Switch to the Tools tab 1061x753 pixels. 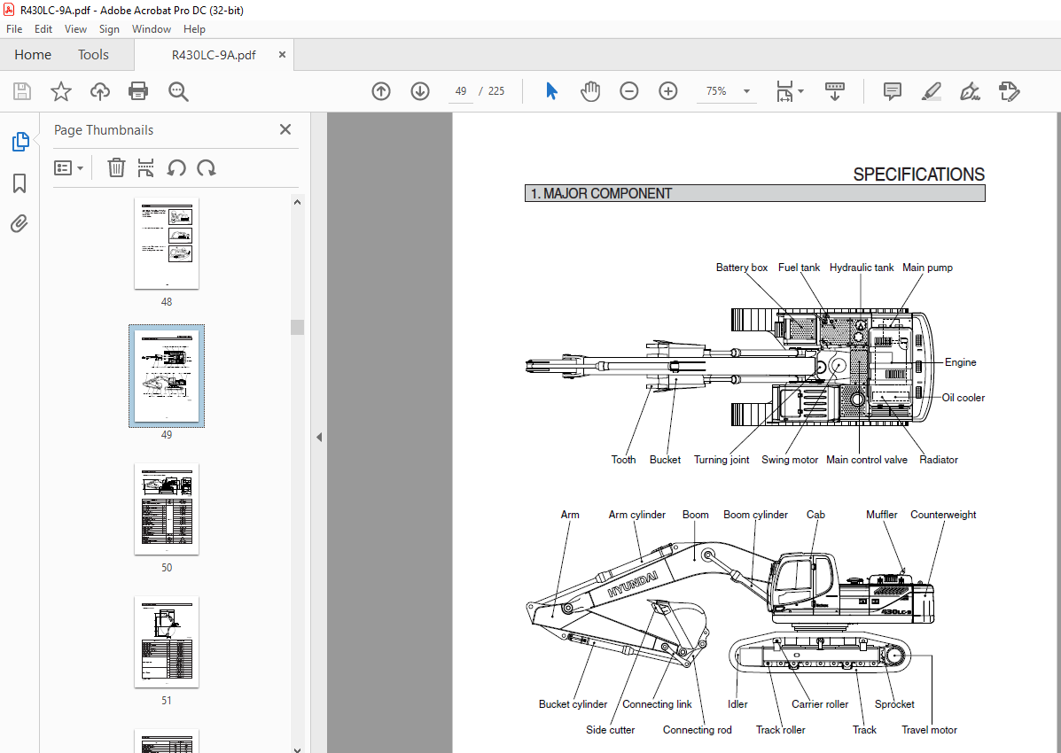coord(93,55)
